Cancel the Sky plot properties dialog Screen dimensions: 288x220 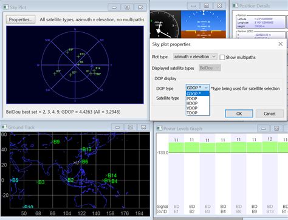point(269,114)
